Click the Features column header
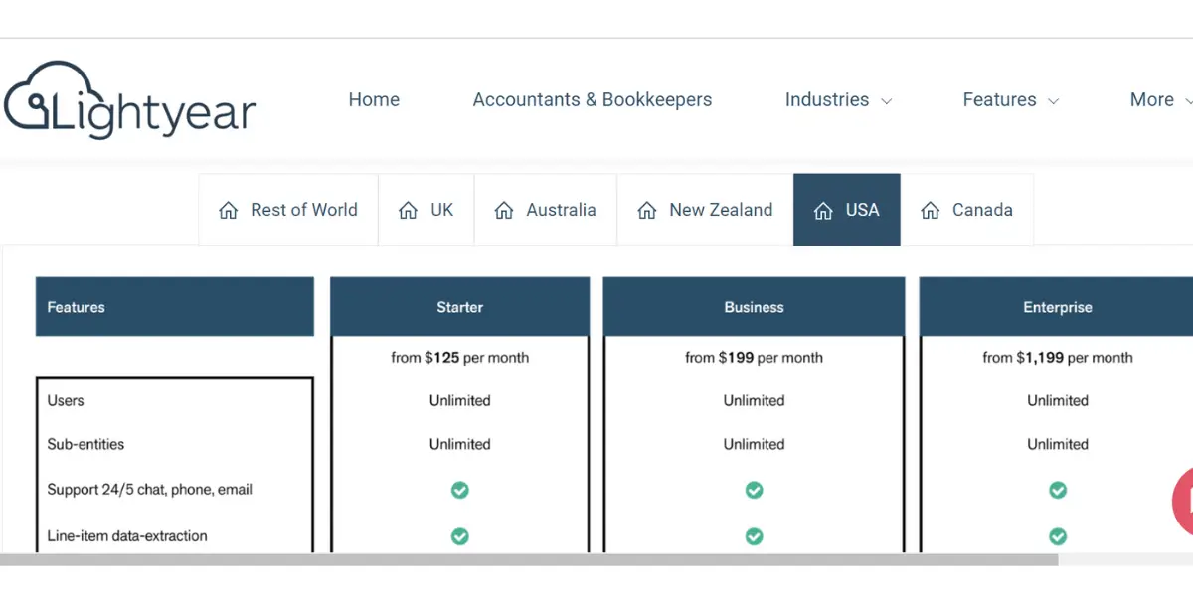1193x596 pixels. tap(175, 307)
